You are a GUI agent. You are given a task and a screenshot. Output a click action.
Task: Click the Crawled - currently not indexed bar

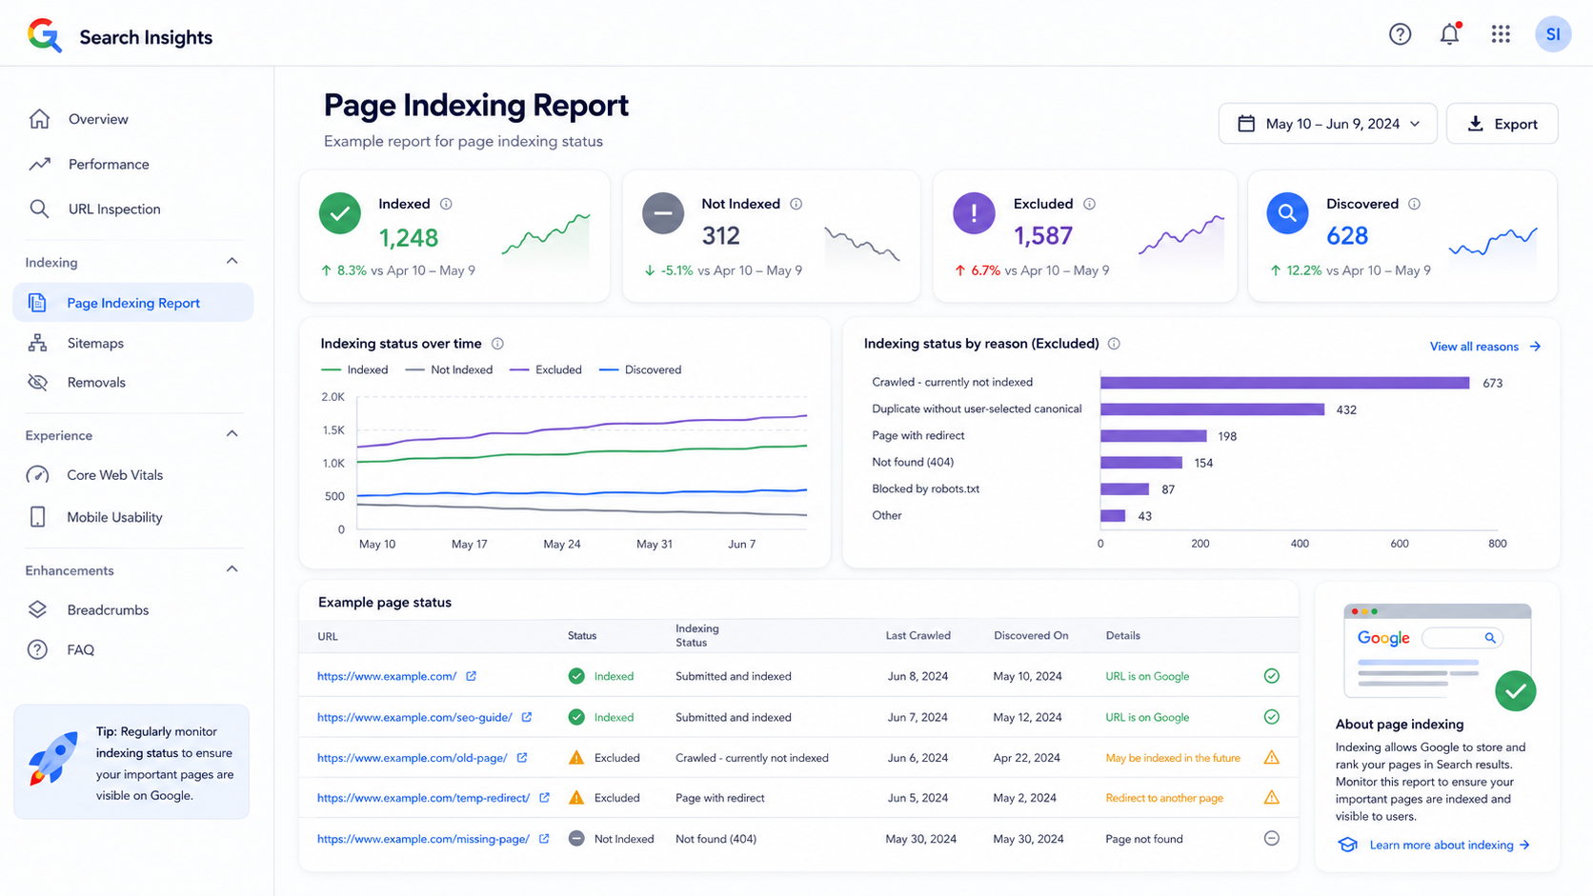(1285, 383)
